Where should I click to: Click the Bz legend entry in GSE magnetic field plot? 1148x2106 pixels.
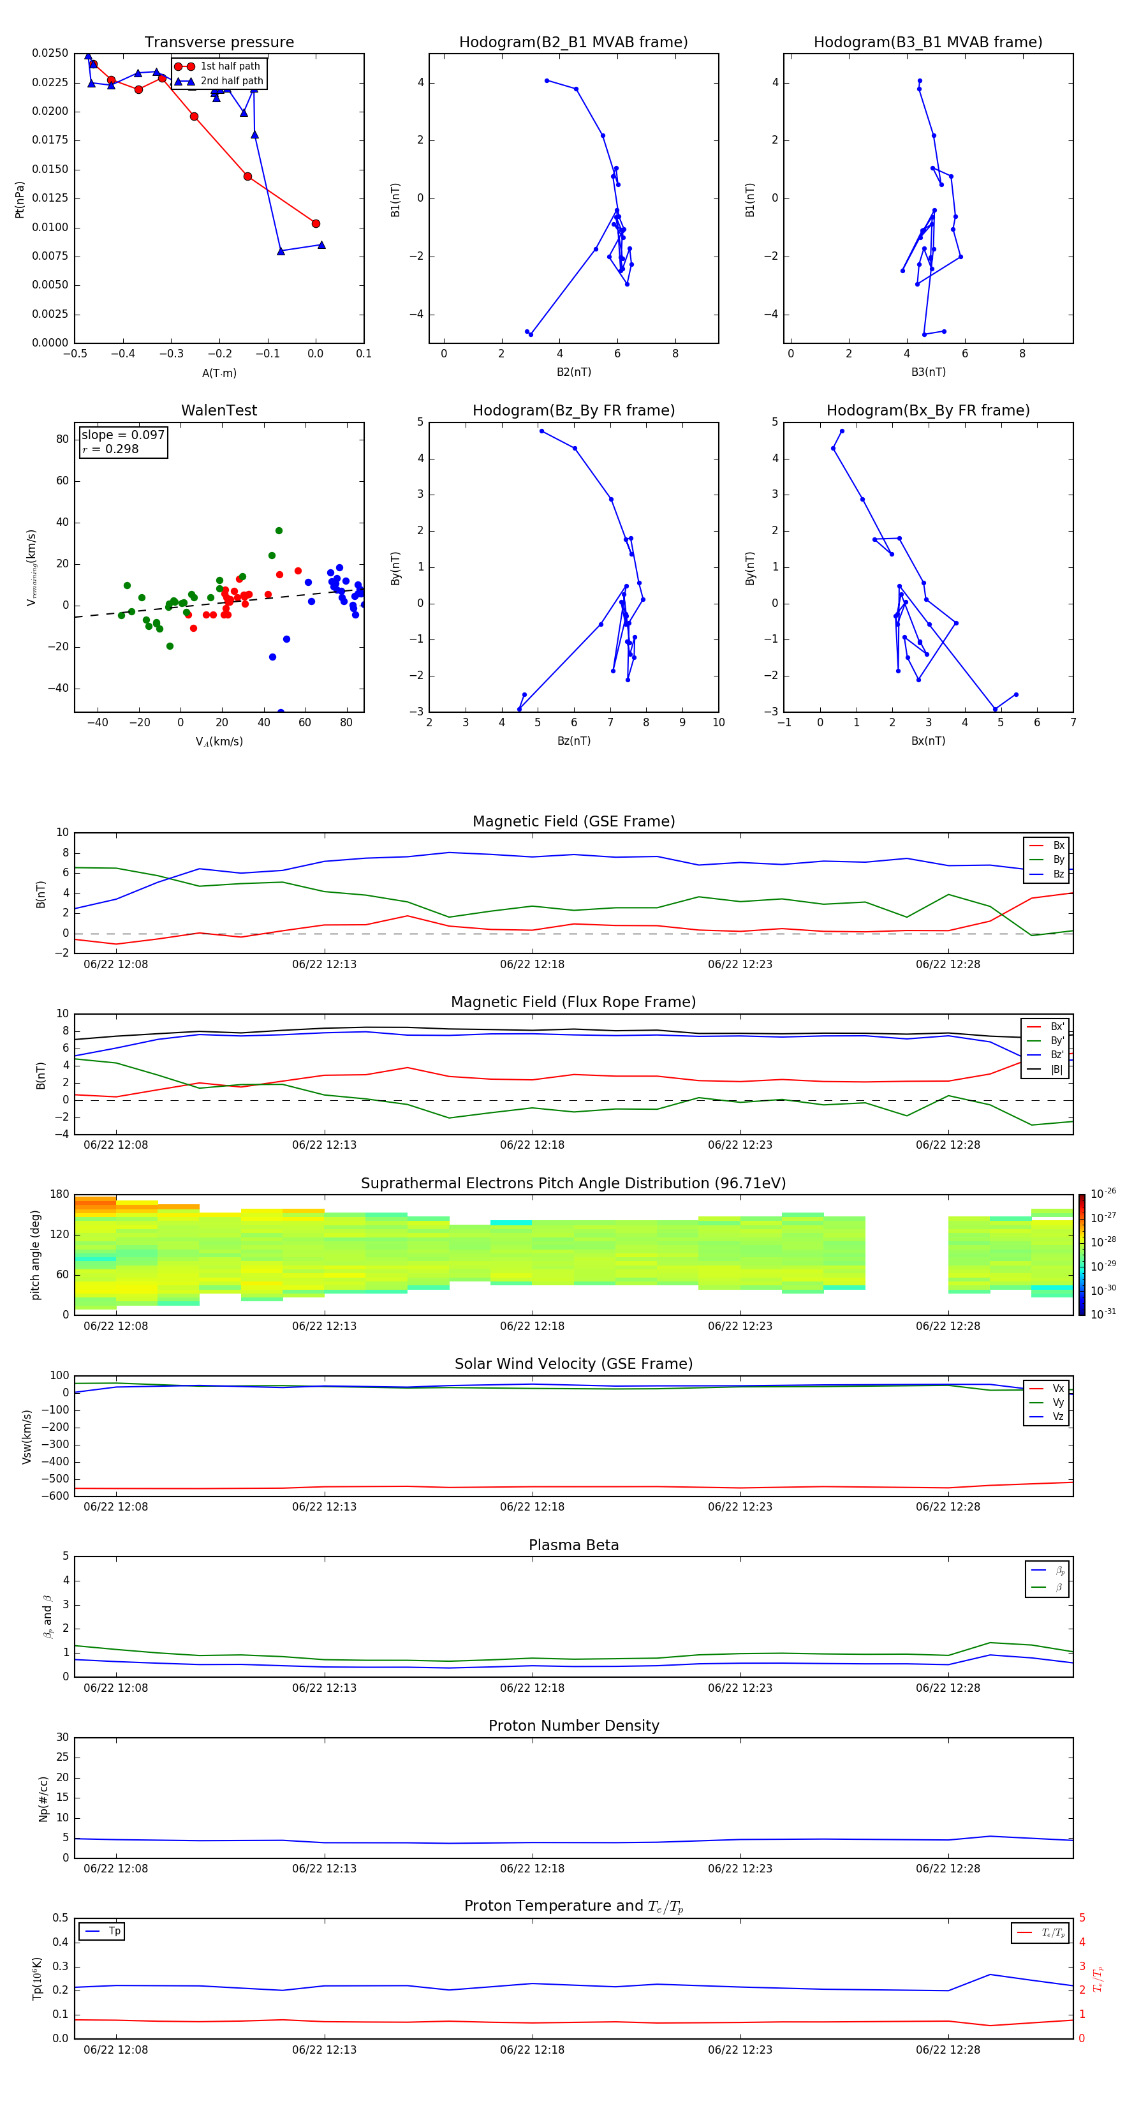pyautogui.click(x=1047, y=874)
